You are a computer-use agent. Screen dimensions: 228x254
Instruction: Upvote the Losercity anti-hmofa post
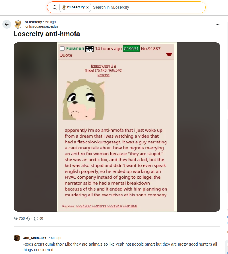point(16,218)
